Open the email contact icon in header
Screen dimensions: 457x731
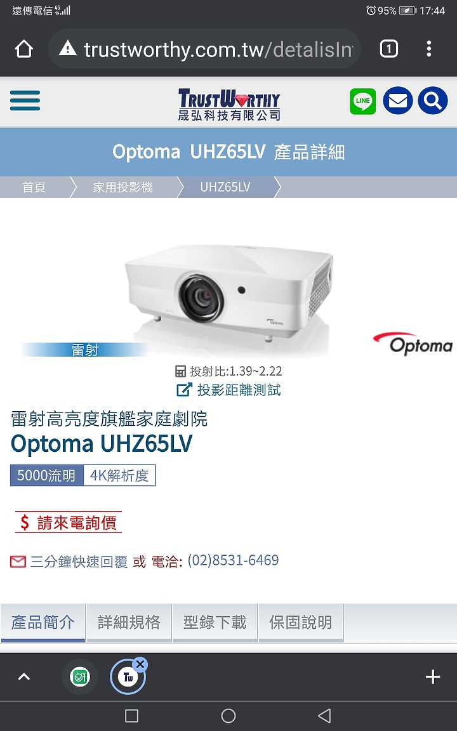(398, 101)
